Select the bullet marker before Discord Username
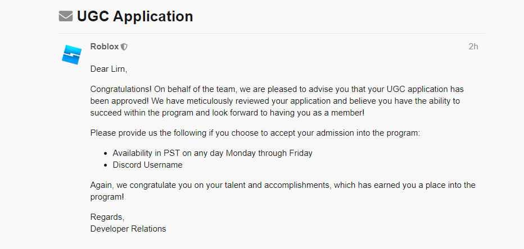 [x=106, y=165]
